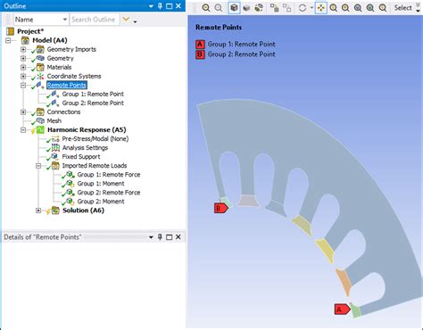Click the red B remote point tag on geometry
The image size is (423, 330).
point(221,208)
